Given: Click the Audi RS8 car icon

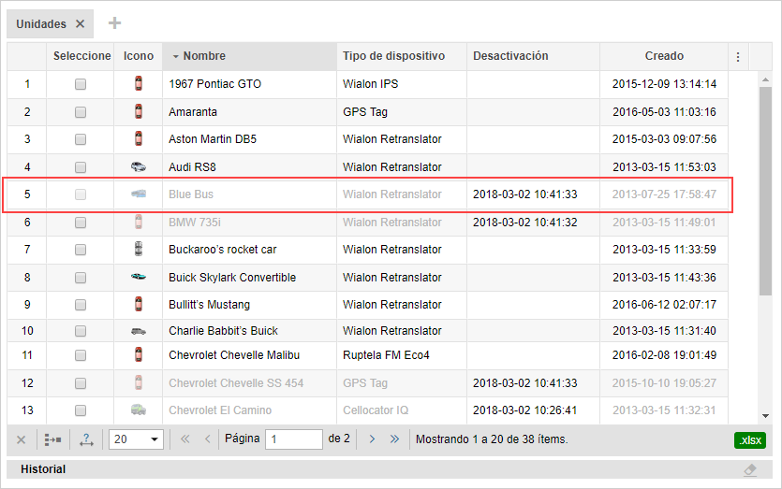Looking at the screenshot, I should click(x=139, y=167).
